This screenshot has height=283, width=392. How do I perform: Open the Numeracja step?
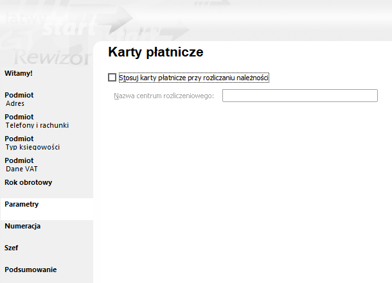click(22, 226)
